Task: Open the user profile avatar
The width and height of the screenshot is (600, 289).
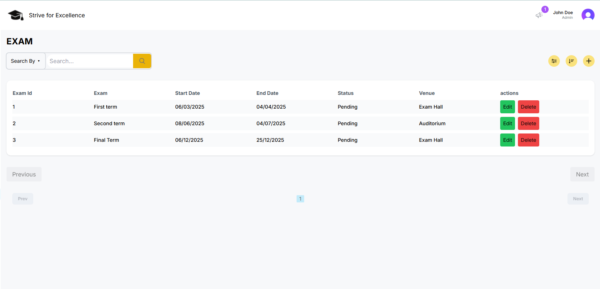Action: (588, 15)
